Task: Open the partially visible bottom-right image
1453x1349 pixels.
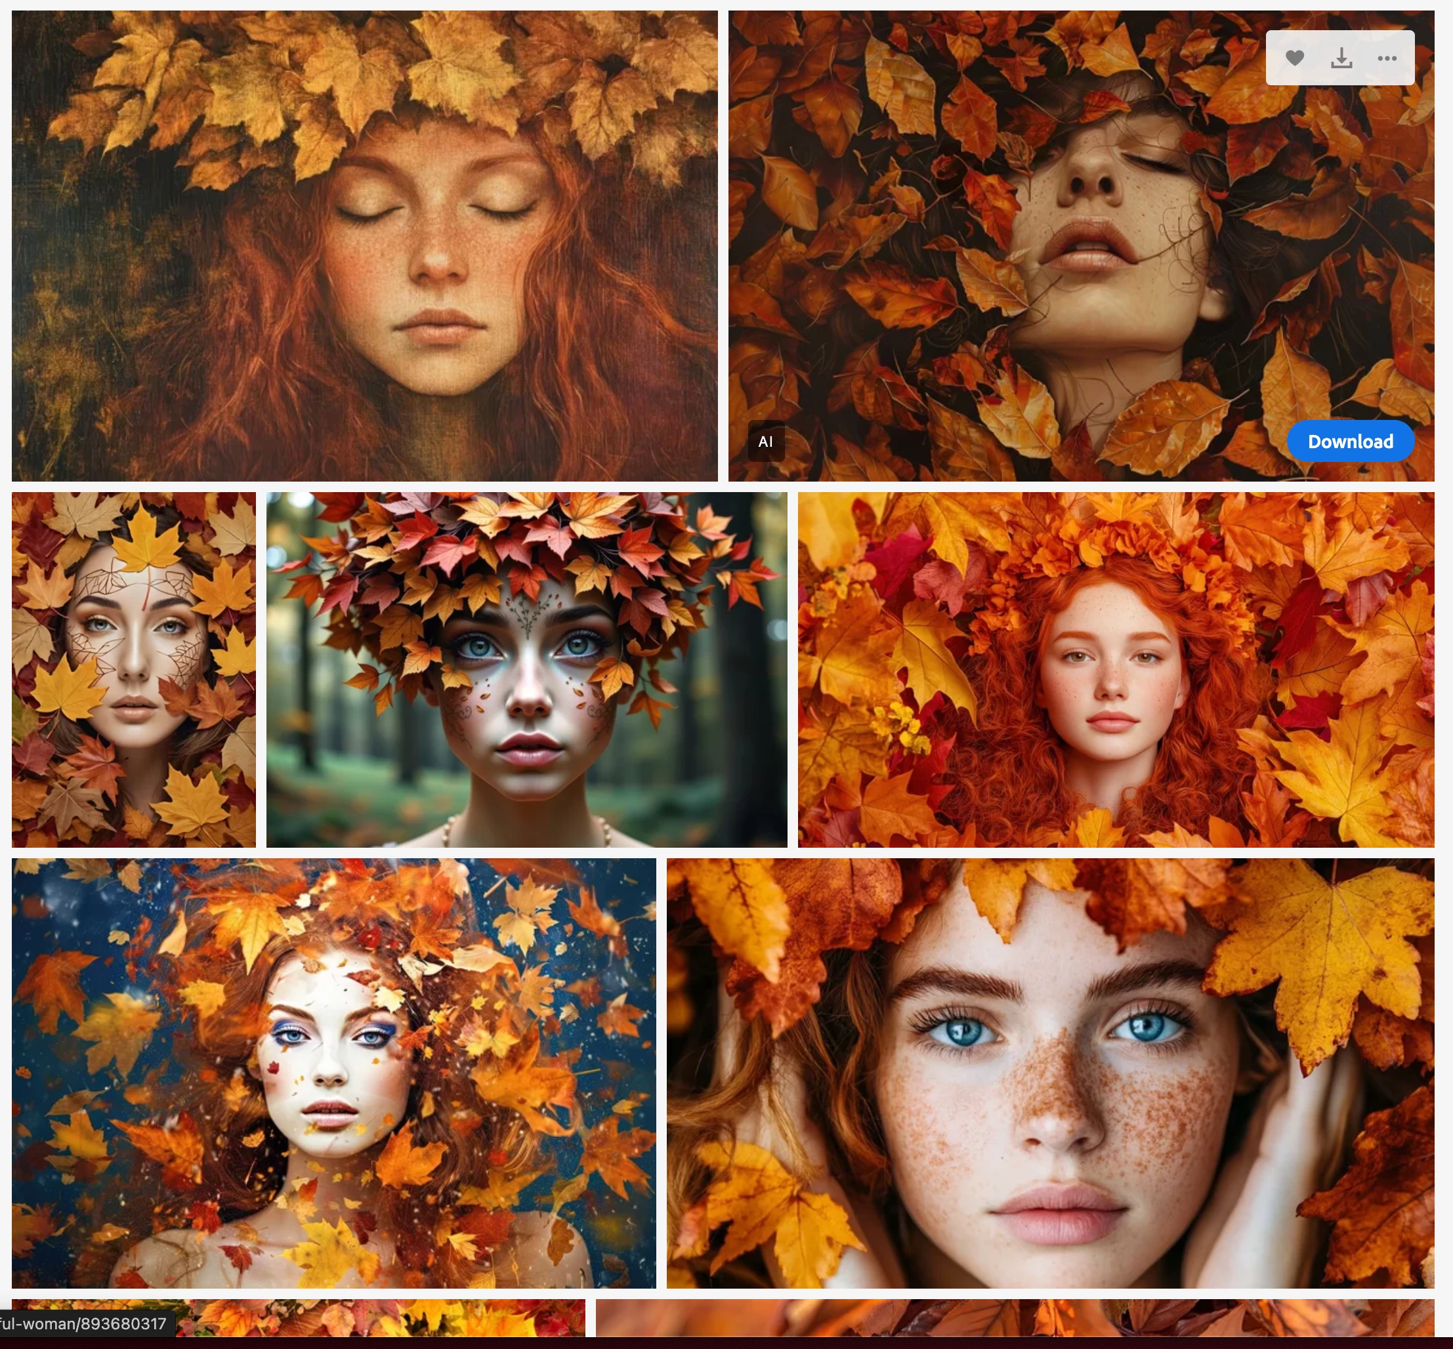Action: (1015, 1318)
